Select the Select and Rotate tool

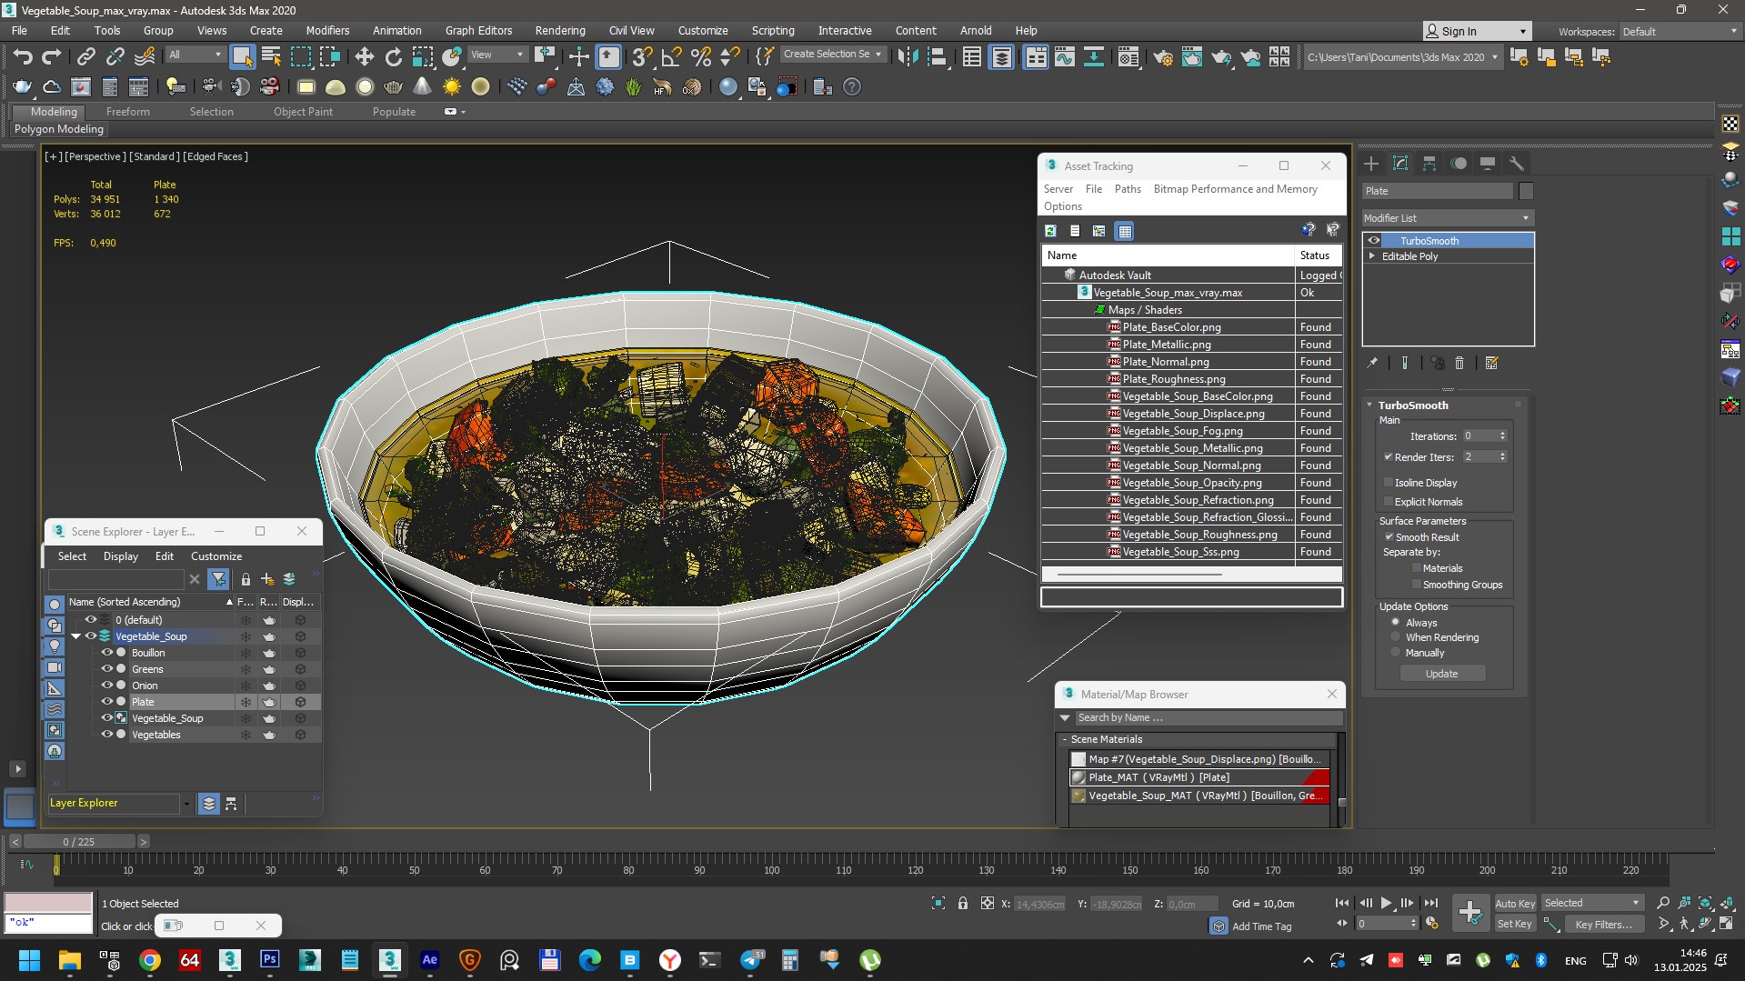click(393, 57)
